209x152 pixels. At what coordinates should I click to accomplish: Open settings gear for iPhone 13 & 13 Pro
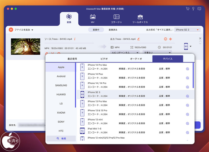point(187,114)
